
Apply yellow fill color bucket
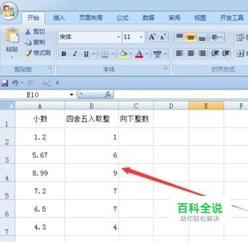pos(123,54)
